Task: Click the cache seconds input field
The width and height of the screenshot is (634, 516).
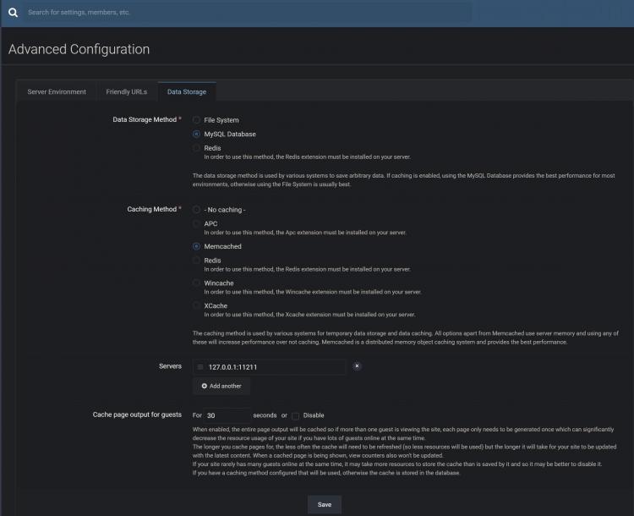Action: point(227,415)
